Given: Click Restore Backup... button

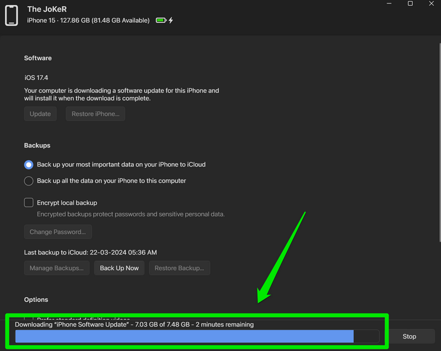Looking at the screenshot, I should pyautogui.click(x=179, y=269).
